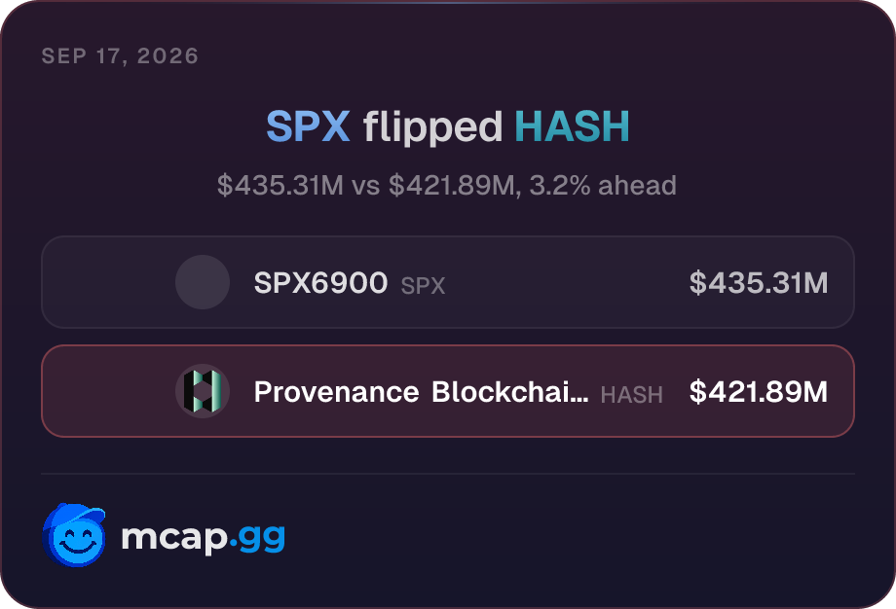Viewport: 896px width, 609px height.
Task: Click the blue .gg part of the logo
Action: coord(257,539)
